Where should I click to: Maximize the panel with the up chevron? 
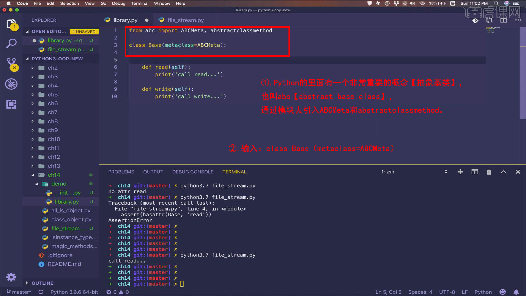click(504, 172)
